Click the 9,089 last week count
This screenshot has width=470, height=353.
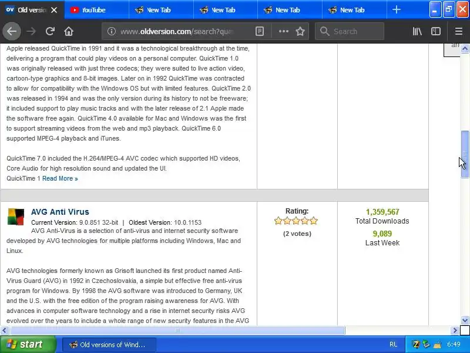(382, 234)
